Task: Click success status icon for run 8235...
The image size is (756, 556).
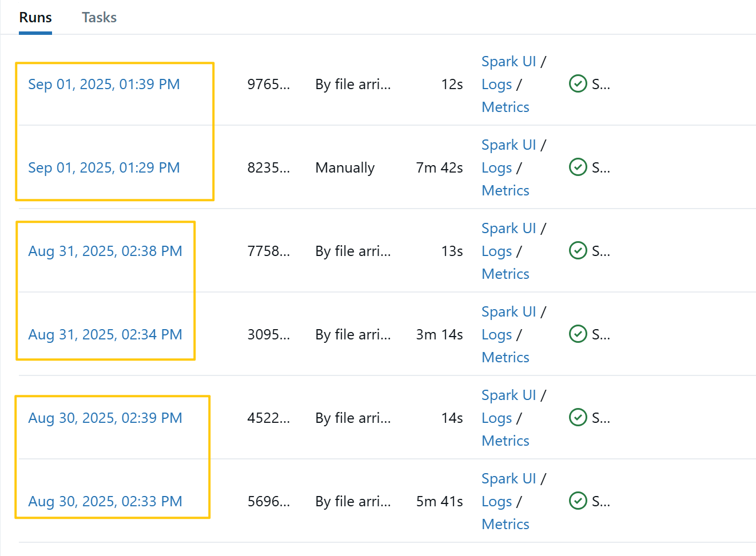Action: (x=578, y=167)
